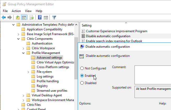Expand the Virtual Desktop Agent node
The height and width of the screenshot is (110, 171).
[23, 95]
